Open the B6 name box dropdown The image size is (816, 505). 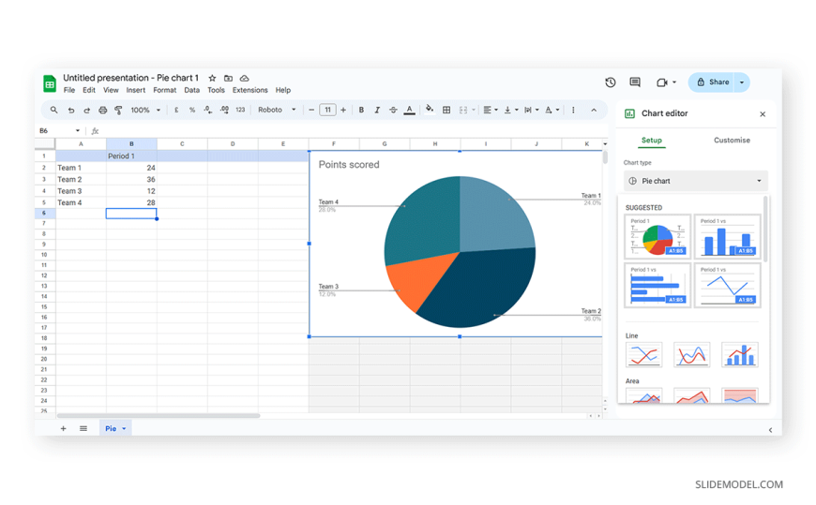pyautogui.click(x=78, y=131)
